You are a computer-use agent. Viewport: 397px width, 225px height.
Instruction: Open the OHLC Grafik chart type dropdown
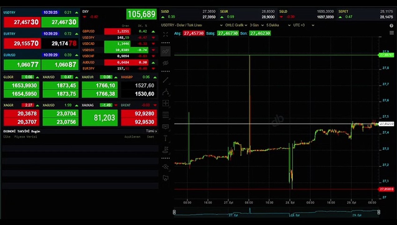[x=236, y=25]
